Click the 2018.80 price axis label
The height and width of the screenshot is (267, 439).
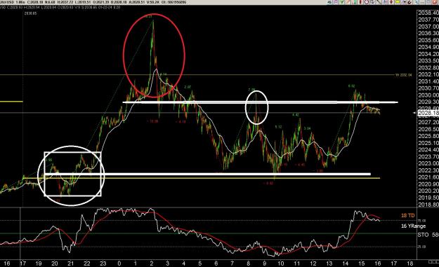[428, 205]
